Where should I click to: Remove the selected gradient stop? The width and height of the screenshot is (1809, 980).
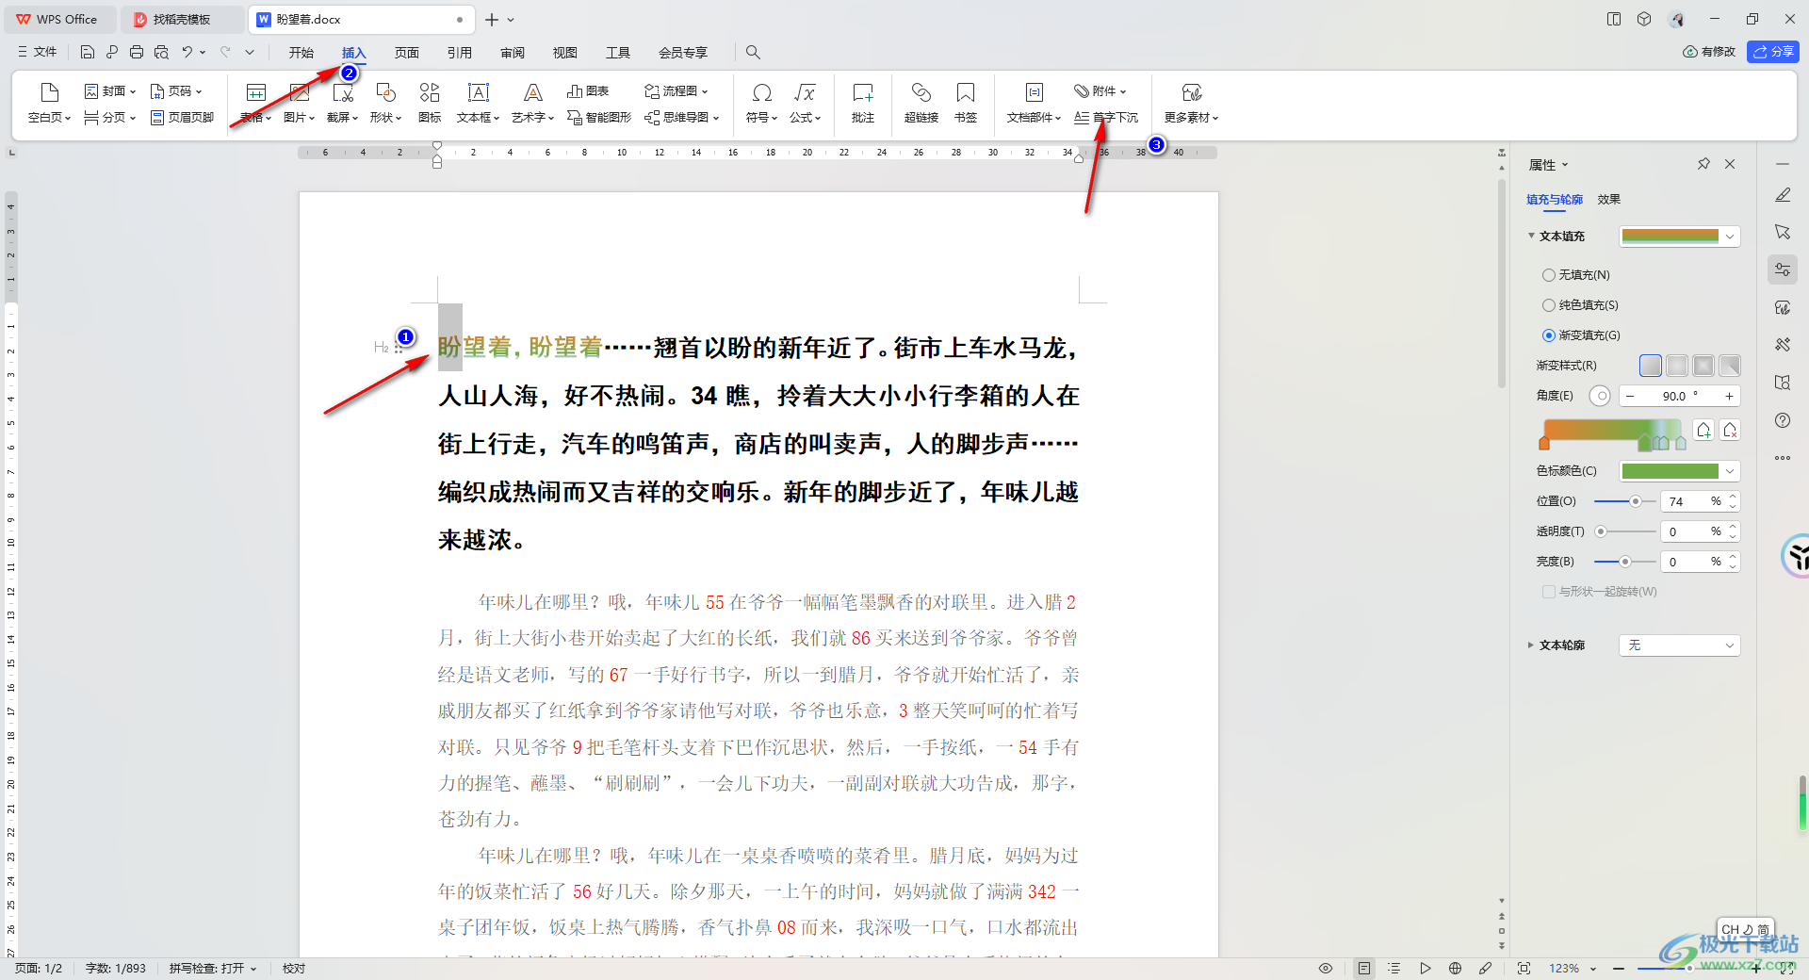[1730, 431]
